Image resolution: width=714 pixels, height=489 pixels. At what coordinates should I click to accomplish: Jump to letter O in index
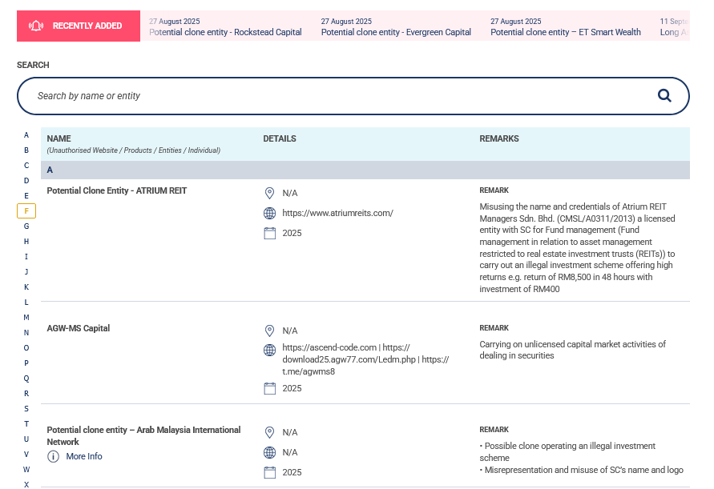pyautogui.click(x=26, y=348)
